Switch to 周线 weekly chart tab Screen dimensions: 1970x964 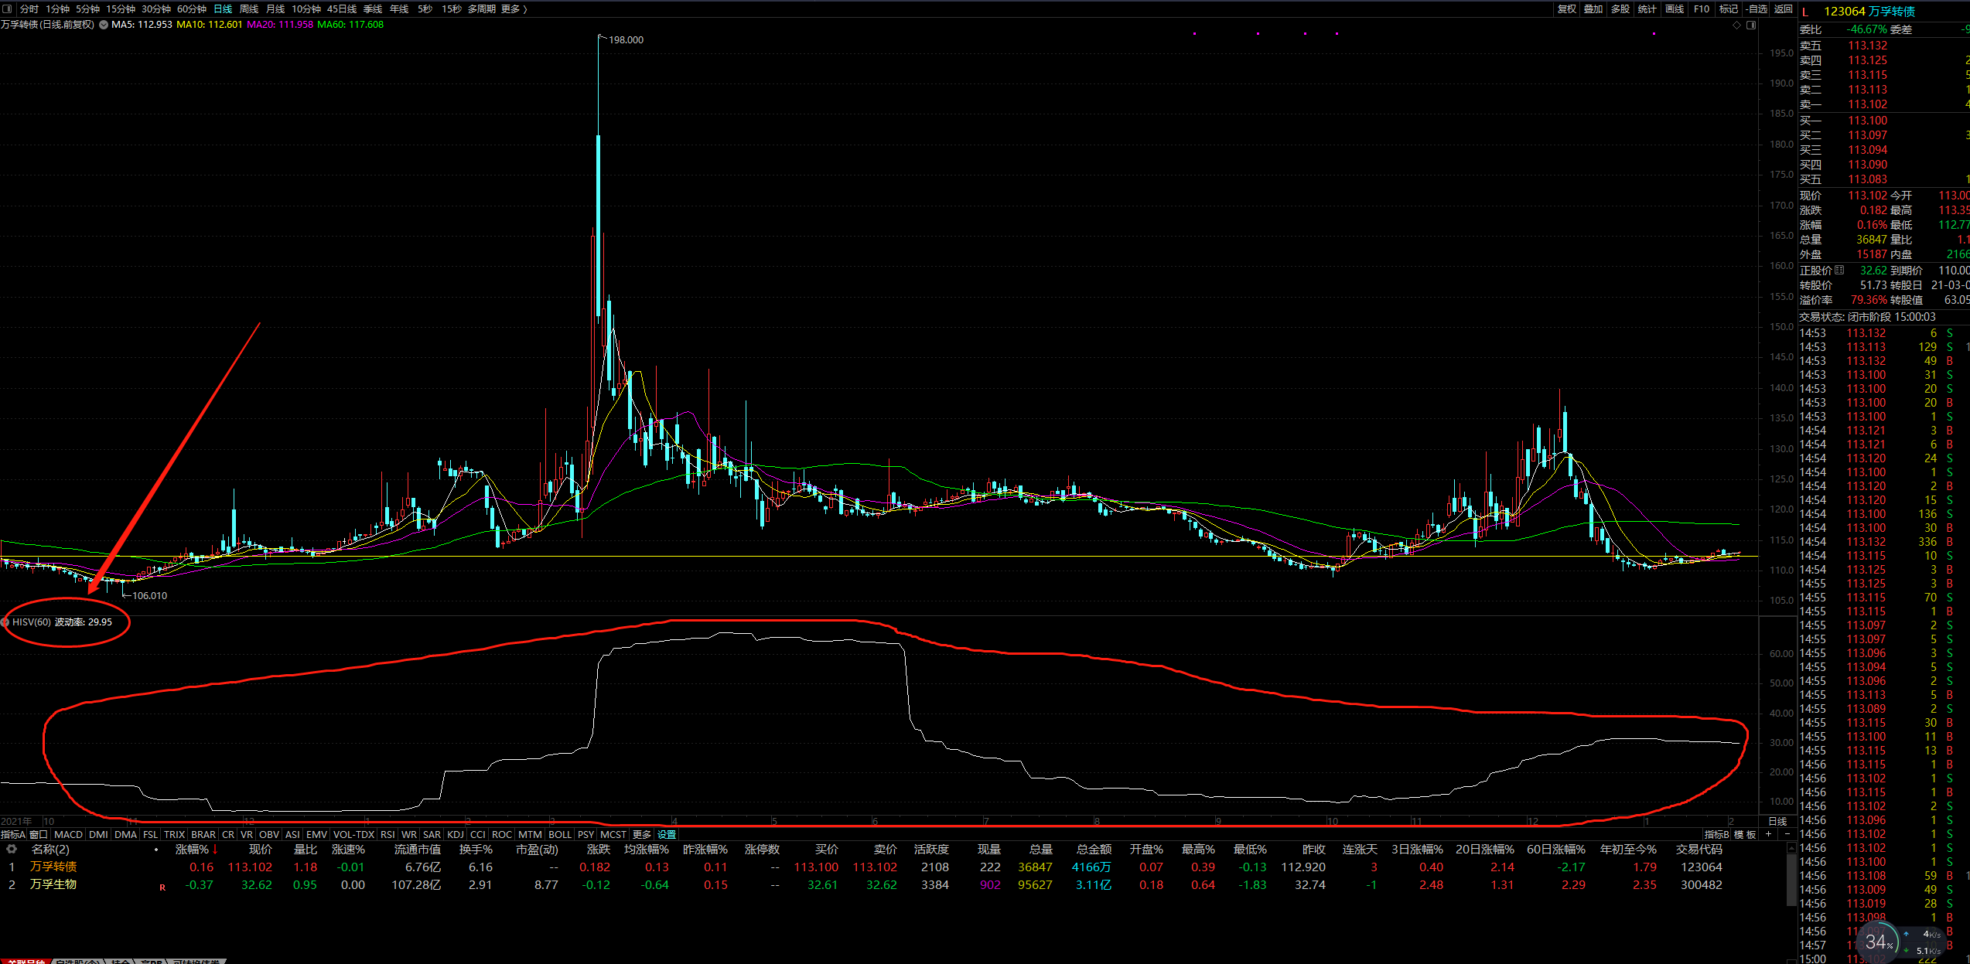tap(249, 9)
